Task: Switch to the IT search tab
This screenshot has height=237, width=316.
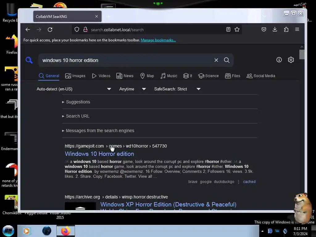Action: (187, 76)
